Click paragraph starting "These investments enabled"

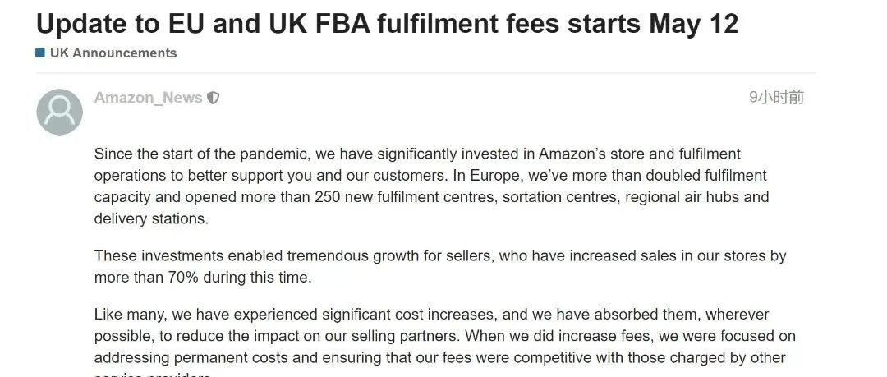pyautogui.click(x=440, y=255)
